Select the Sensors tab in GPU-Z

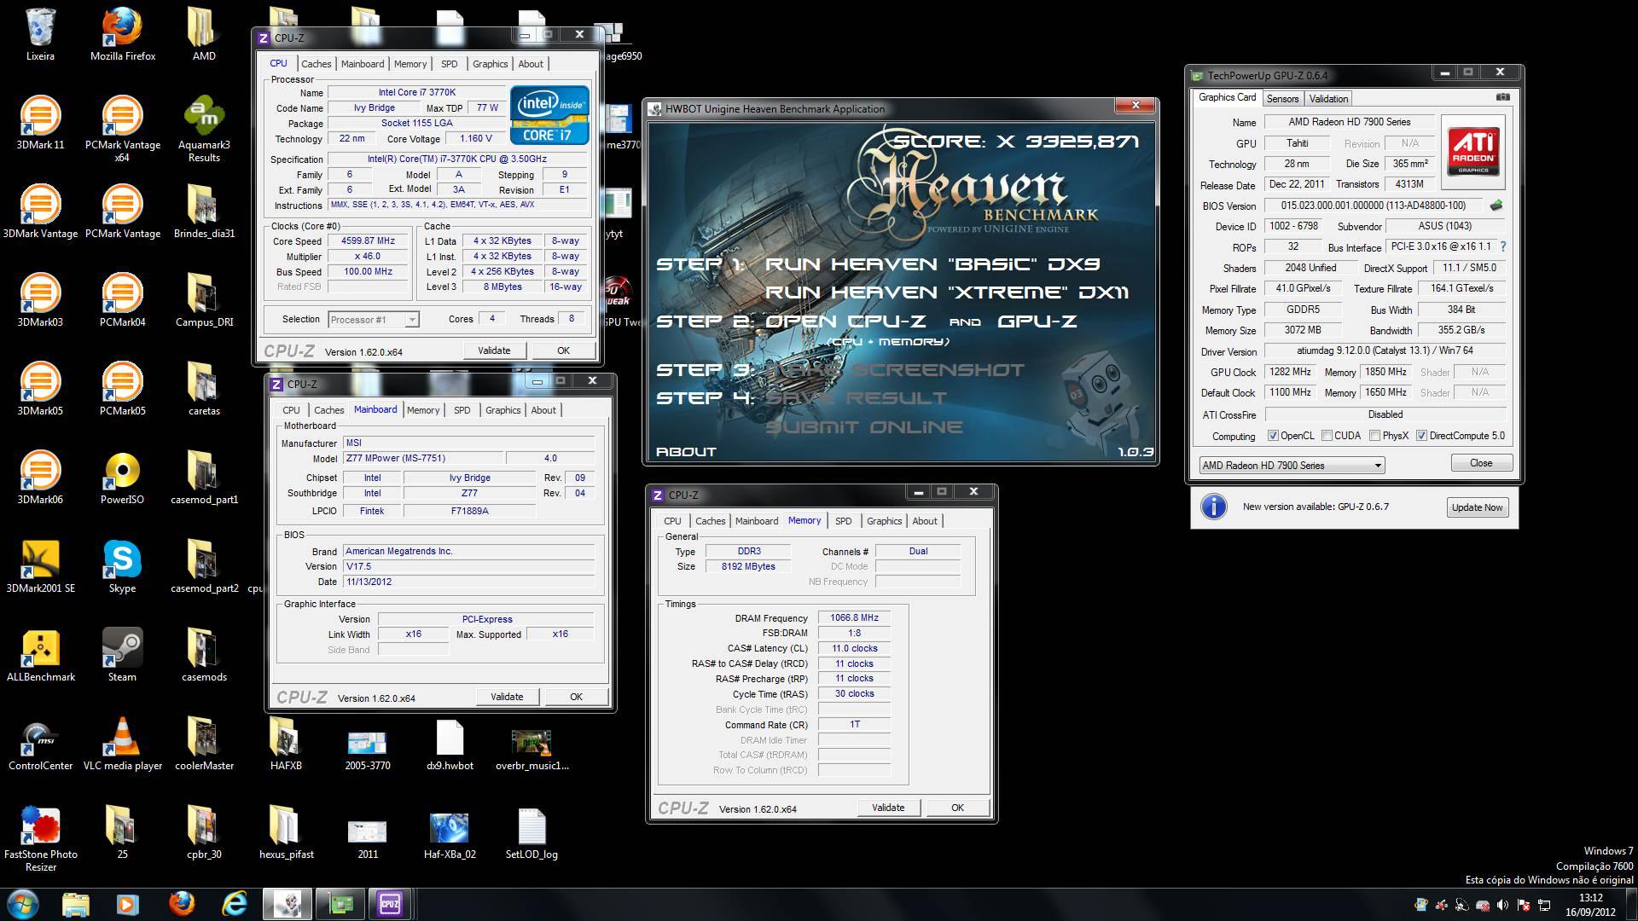tap(1282, 99)
